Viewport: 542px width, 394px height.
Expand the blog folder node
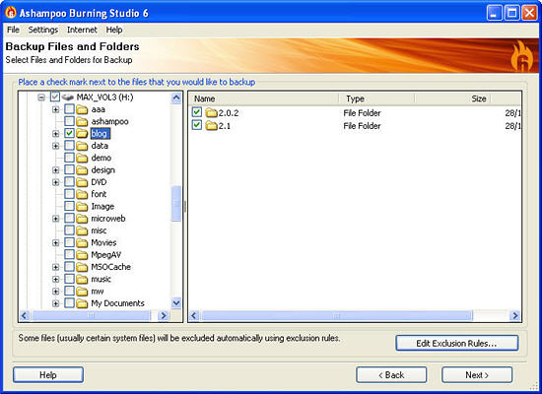(55, 134)
